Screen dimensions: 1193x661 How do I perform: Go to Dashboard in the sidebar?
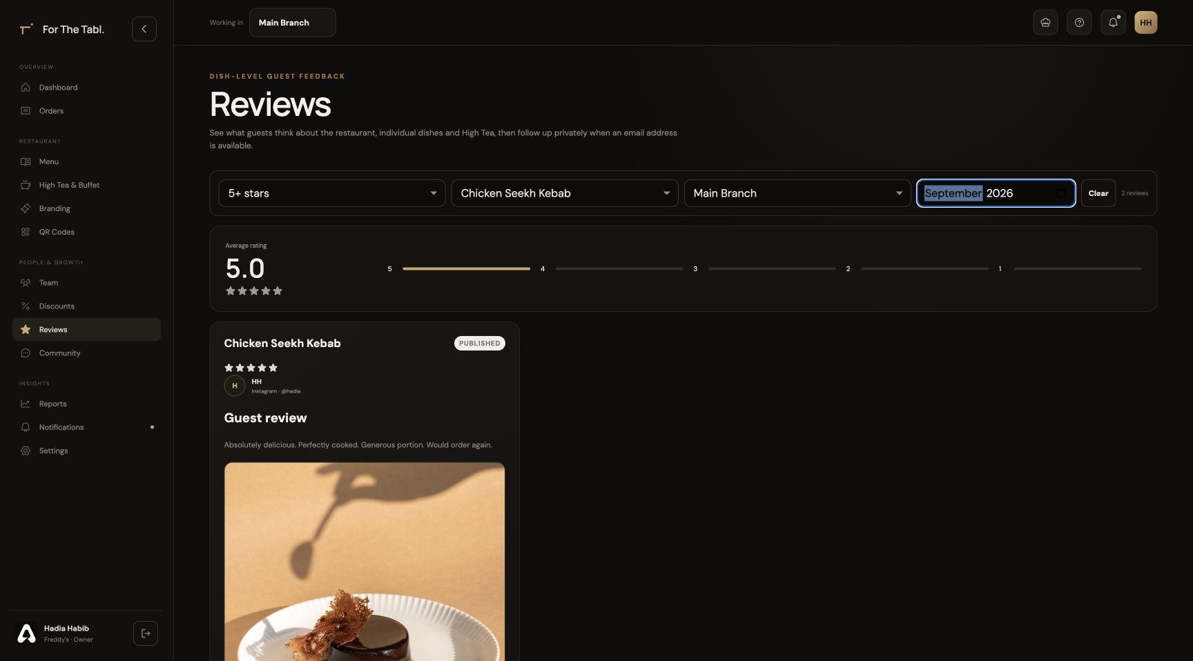click(86, 88)
